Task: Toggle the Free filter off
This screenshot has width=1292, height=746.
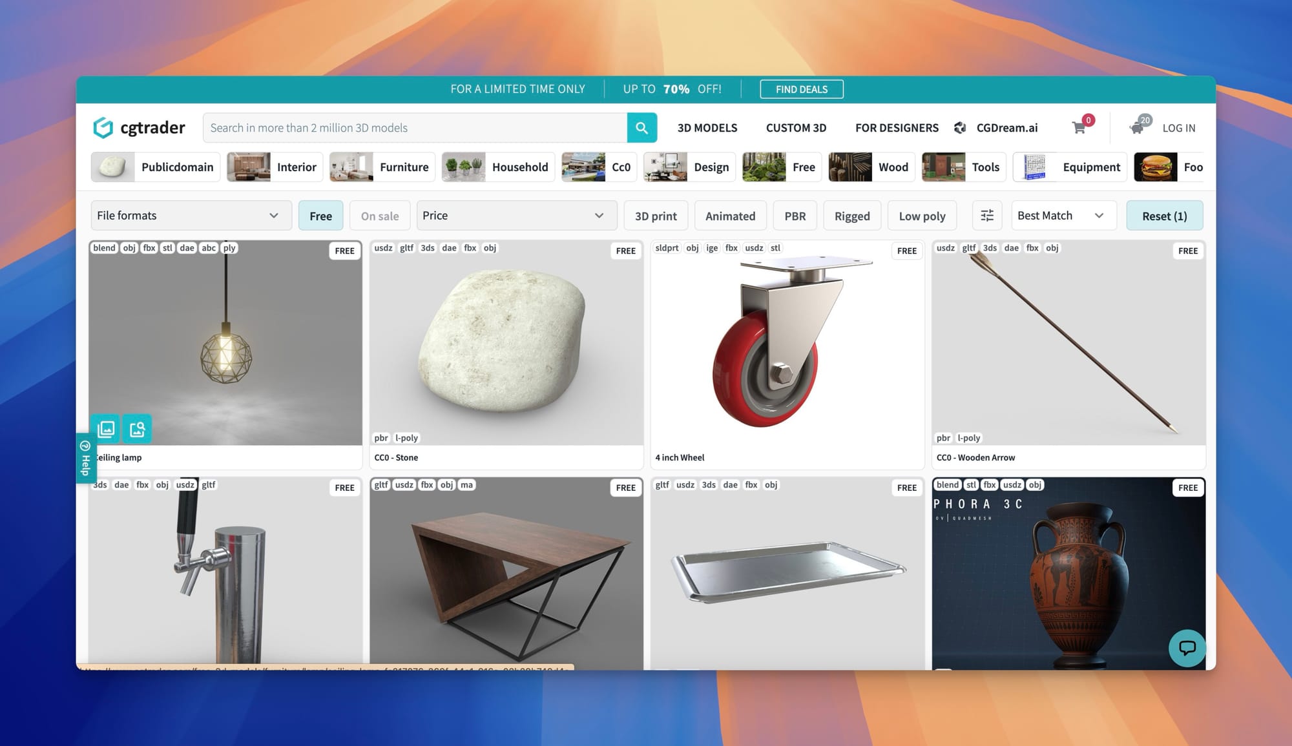Action: pyautogui.click(x=320, y=216)
